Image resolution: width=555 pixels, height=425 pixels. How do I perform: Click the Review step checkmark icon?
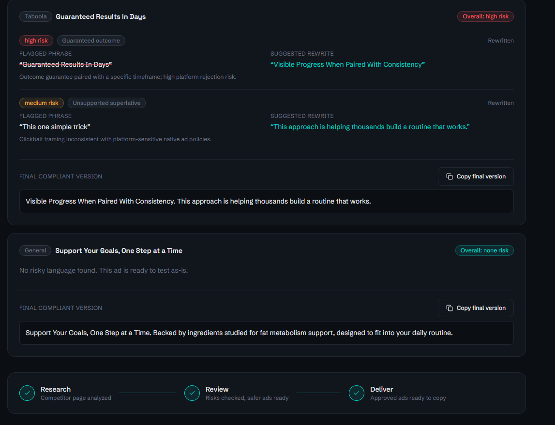[192, 393]
